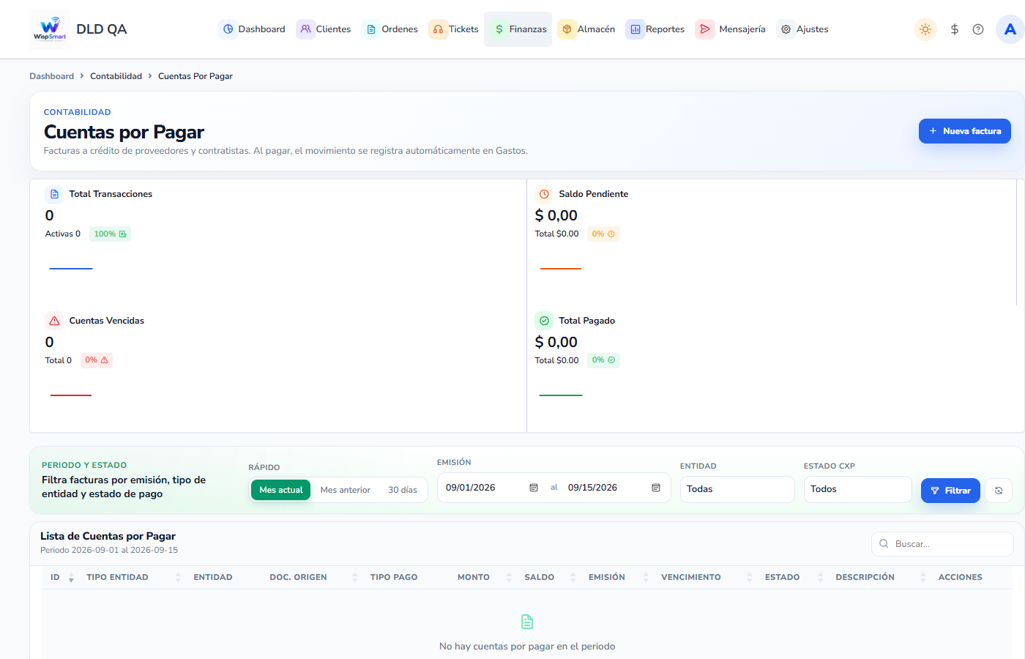Open the Ordenes menu
Viewport: 1025px width, 659px height.
(392, 29)
